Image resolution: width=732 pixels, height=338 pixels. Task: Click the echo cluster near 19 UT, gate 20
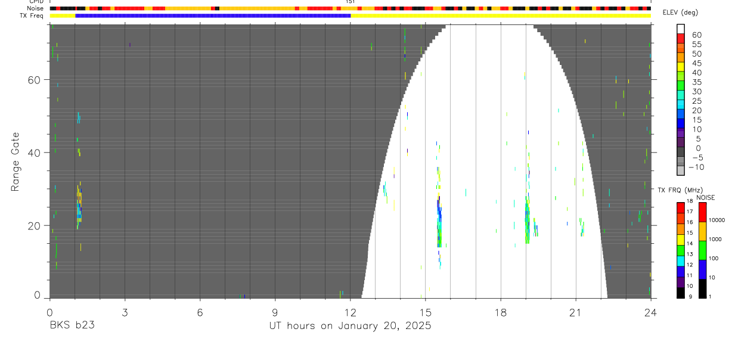528,224
